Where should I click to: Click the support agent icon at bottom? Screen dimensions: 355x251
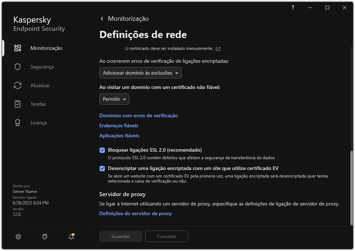(44, 236)
